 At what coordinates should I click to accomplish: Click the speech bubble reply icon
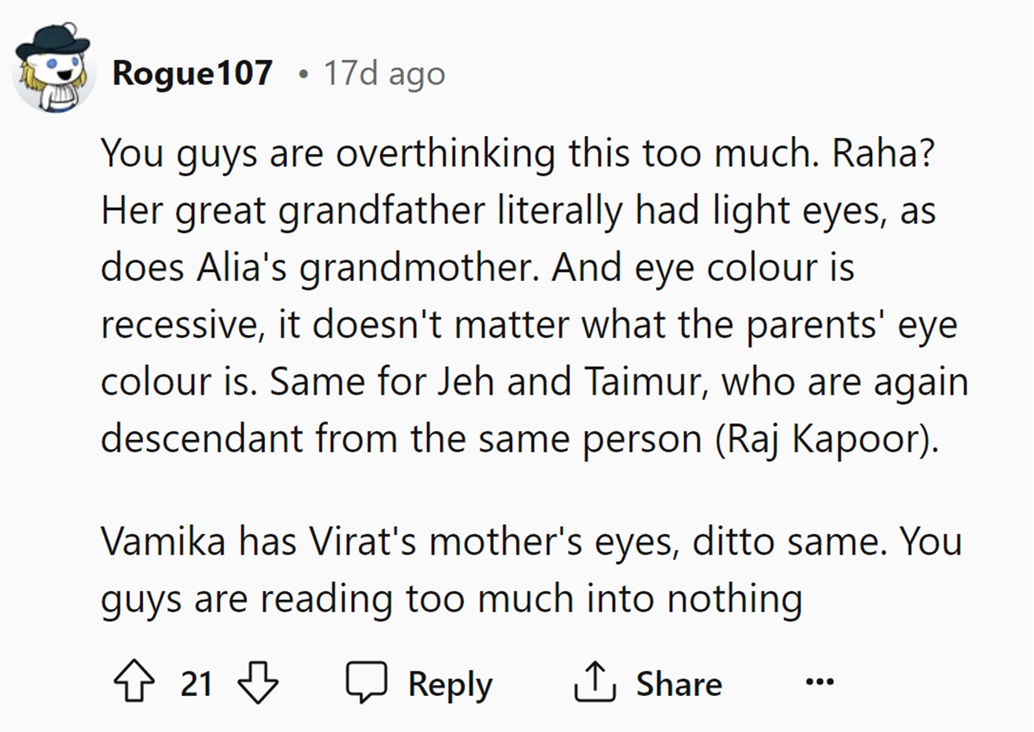pyautogui.click(x=366, y=683)
